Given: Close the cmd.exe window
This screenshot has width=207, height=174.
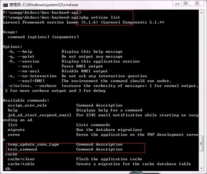Looking at the screenshot, I should [x=197, y=3].
